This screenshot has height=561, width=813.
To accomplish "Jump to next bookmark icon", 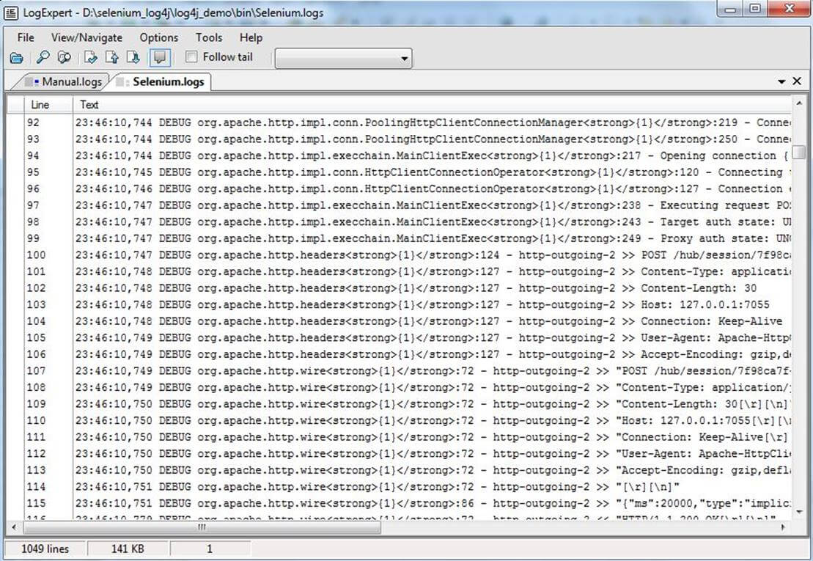I will (133, 58).
